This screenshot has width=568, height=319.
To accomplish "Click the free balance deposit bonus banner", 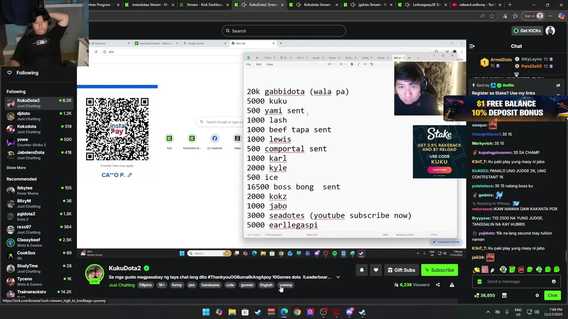I will tap(506, 108).
